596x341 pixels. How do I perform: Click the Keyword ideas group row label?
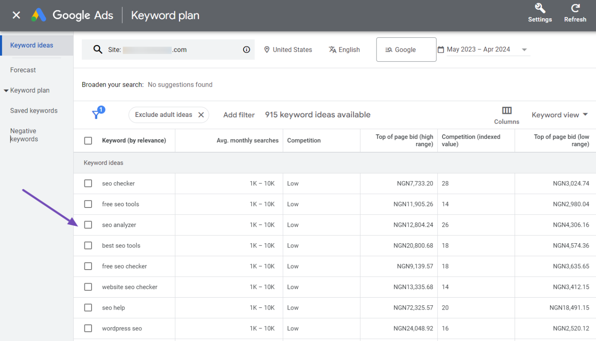[104, 163]
